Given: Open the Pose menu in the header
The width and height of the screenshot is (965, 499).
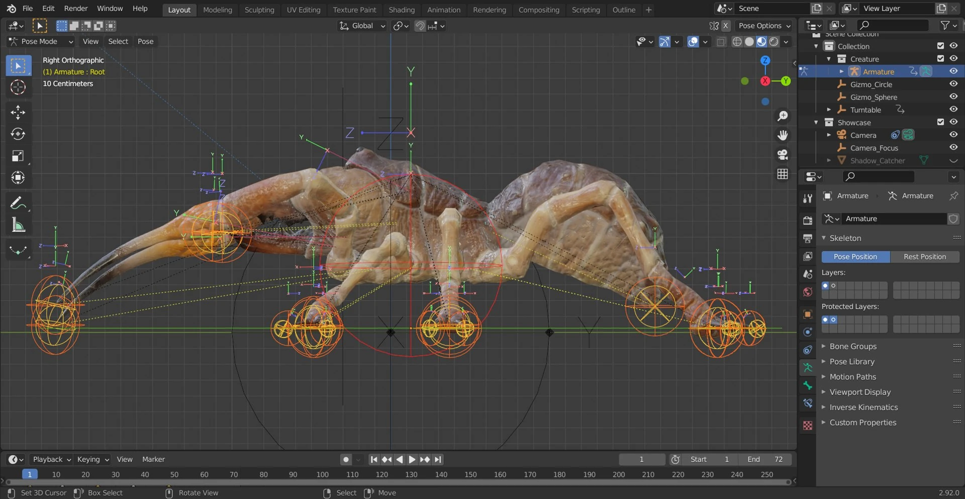Looking at the screenshot, I should tap(145, 41).
